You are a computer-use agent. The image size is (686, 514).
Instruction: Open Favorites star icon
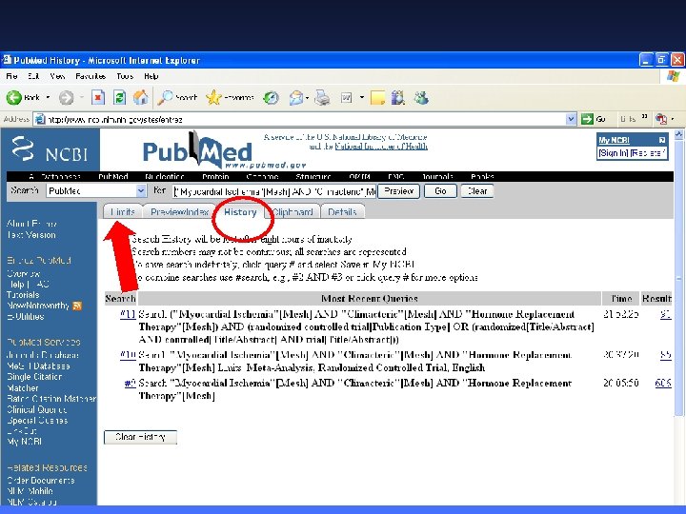tap(213, 97)
